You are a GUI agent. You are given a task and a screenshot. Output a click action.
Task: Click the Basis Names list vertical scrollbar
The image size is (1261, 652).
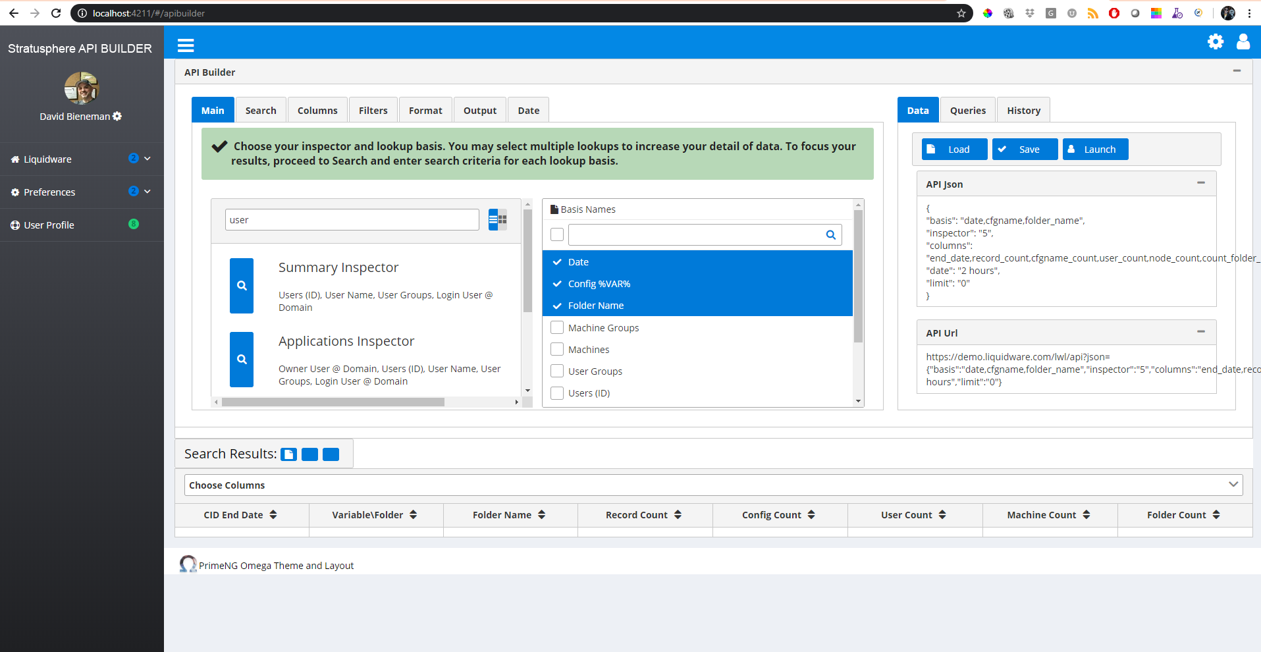858,277
